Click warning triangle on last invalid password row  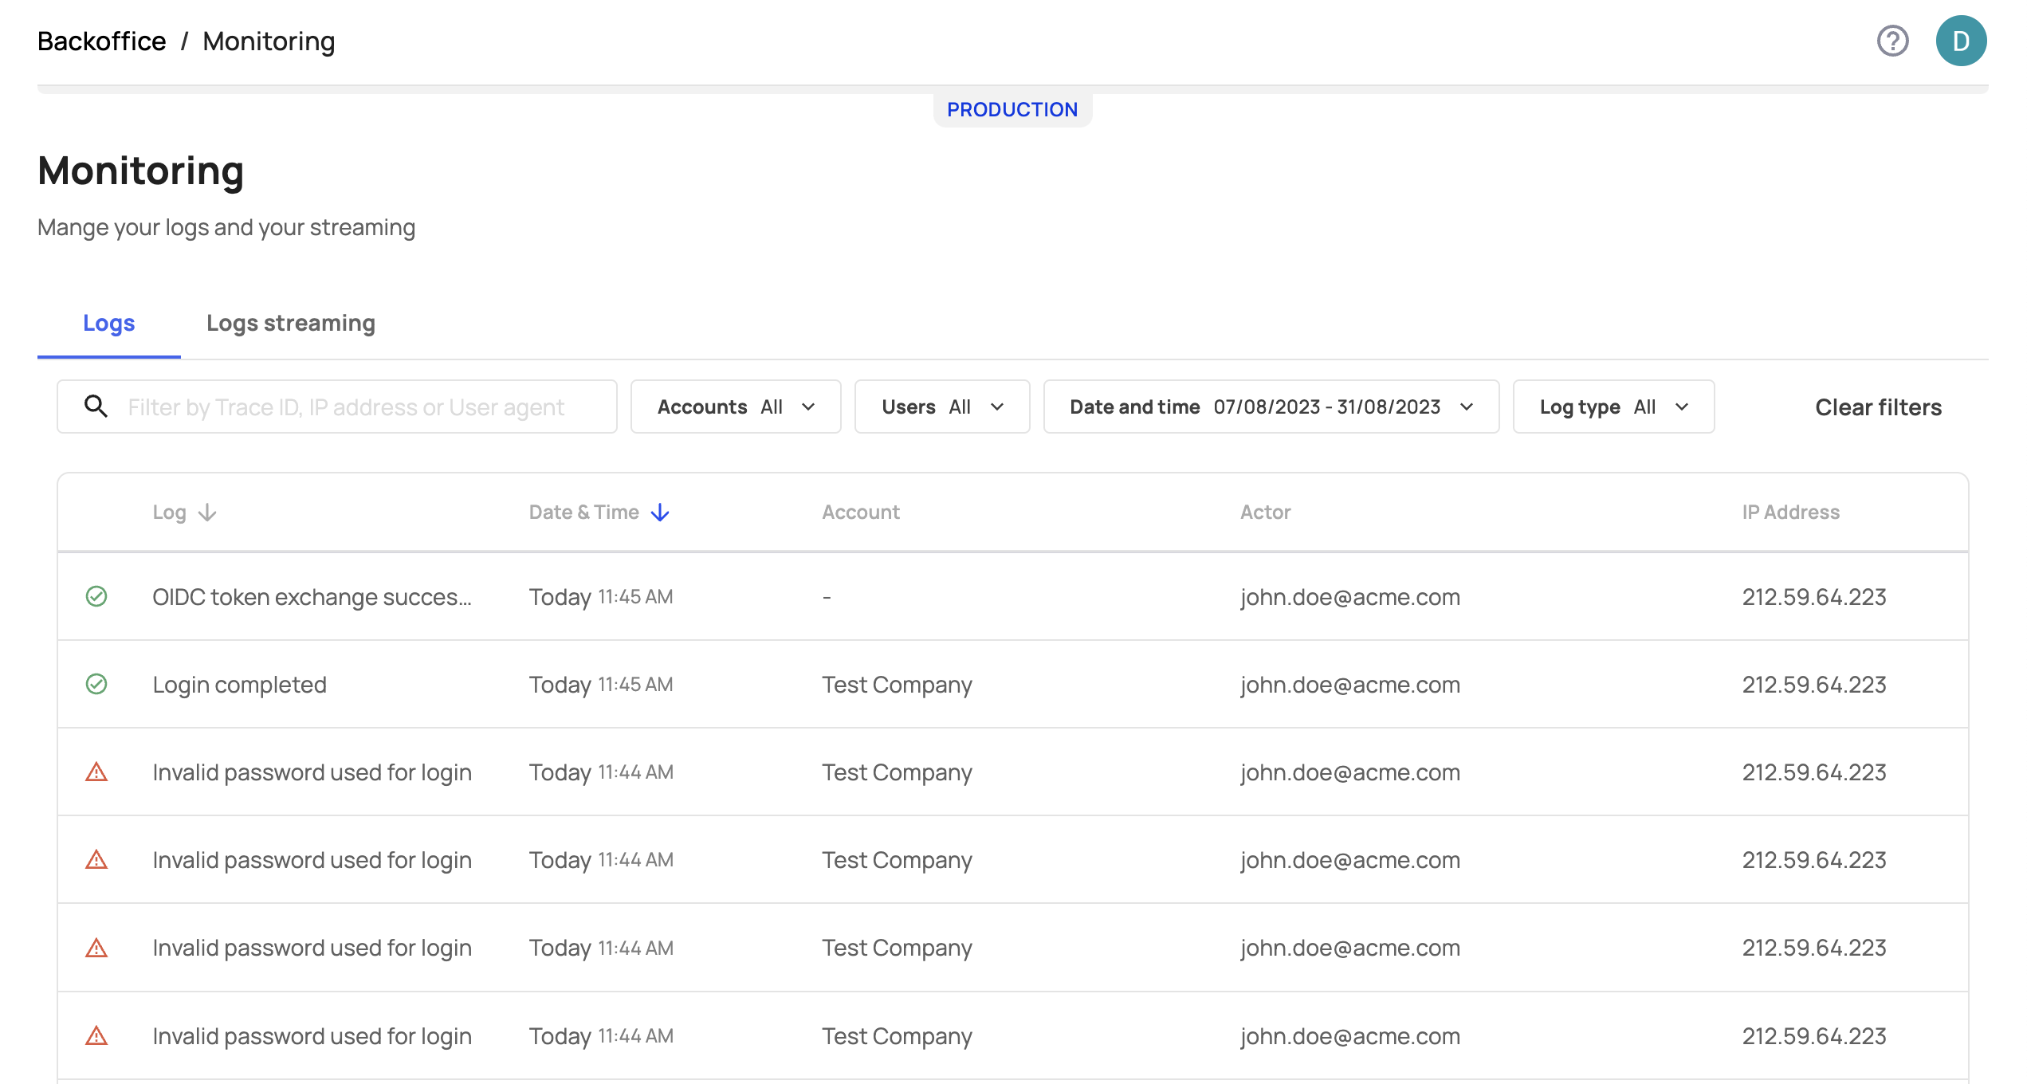pos(96,1035)
